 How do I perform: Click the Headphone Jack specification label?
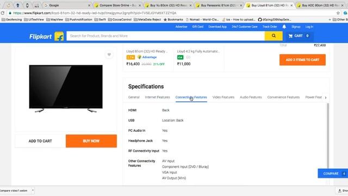pos(140,140)
